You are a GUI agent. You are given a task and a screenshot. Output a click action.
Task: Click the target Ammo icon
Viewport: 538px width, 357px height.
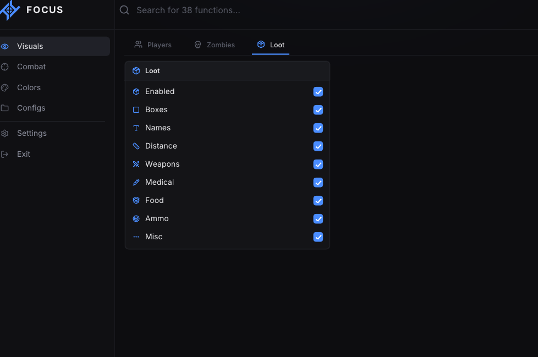(x=136, y=219)
